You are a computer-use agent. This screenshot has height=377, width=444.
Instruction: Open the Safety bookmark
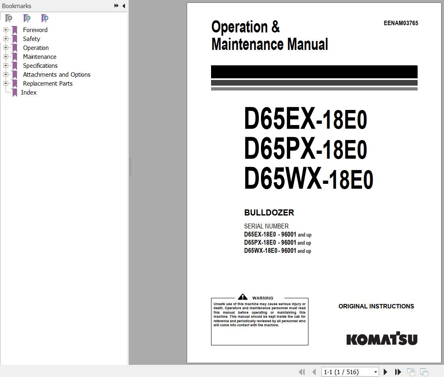click(x=31, y=39)
